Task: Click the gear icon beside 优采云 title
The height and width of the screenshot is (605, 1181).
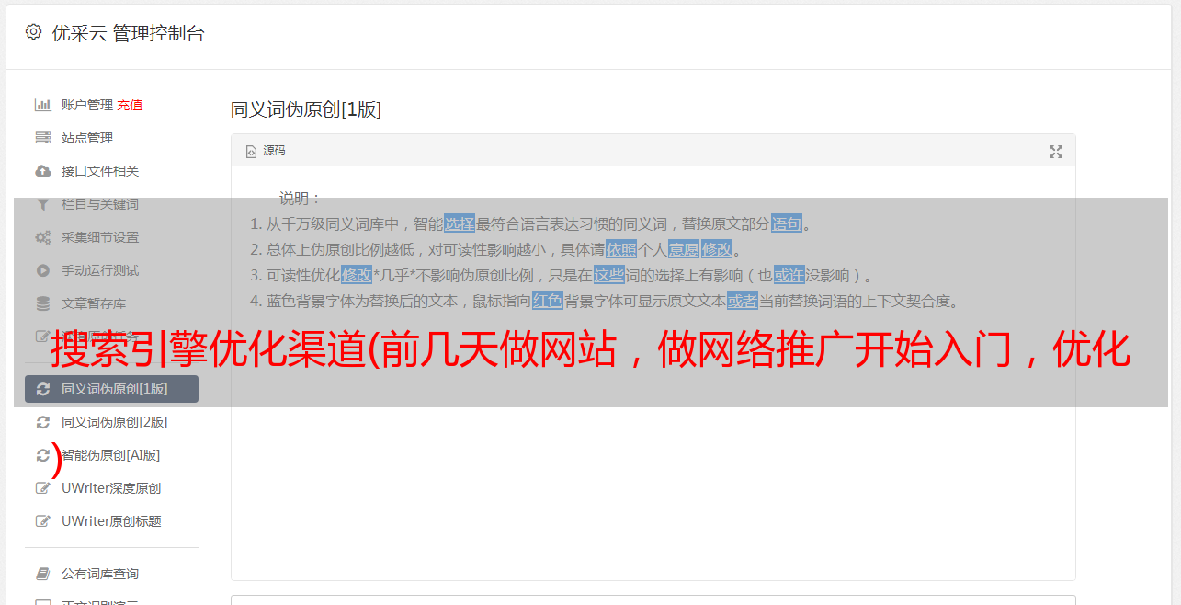Action: 34,32
